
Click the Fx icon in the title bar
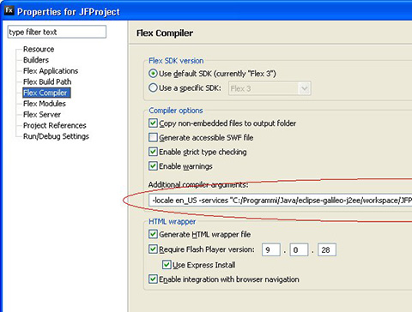click(x=9, y=10)
